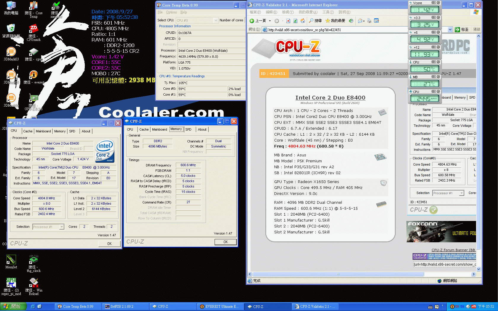Open settings of the CPU fan RPM gadget
The height and width of the screenshot is (311, 498).
click(433, 92)
